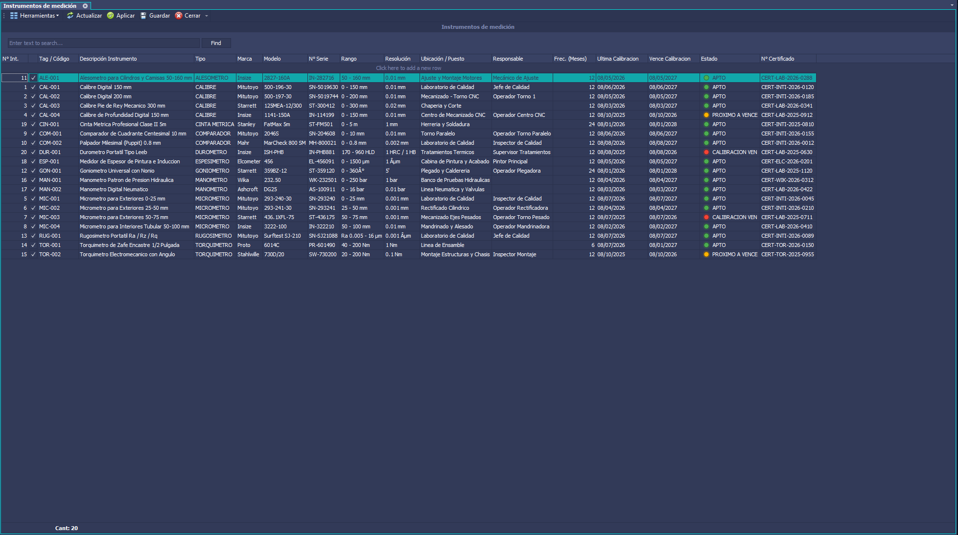Click the Nº Certificado column header
Viewport: 958px width, 535px height.
pyautogui.click(x=788, y=59)
